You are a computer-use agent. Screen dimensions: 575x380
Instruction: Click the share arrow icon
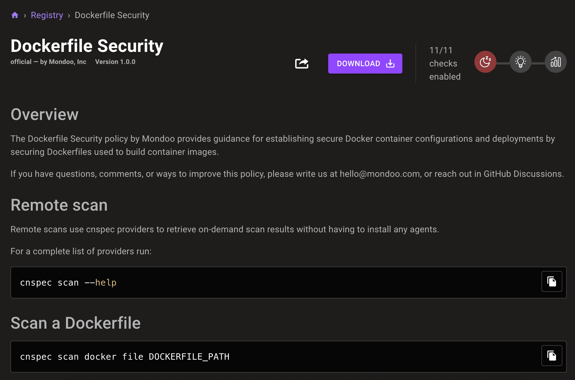pos(302,63)
